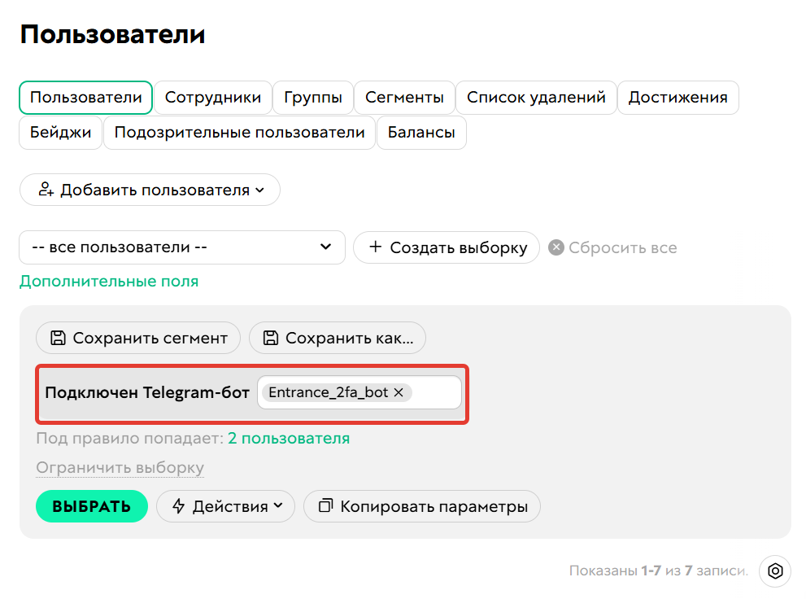The width and height of the screenshot is (806, 599).
Task: Toggle the Ограничить выборку option
Action: [x=119, y=468]
